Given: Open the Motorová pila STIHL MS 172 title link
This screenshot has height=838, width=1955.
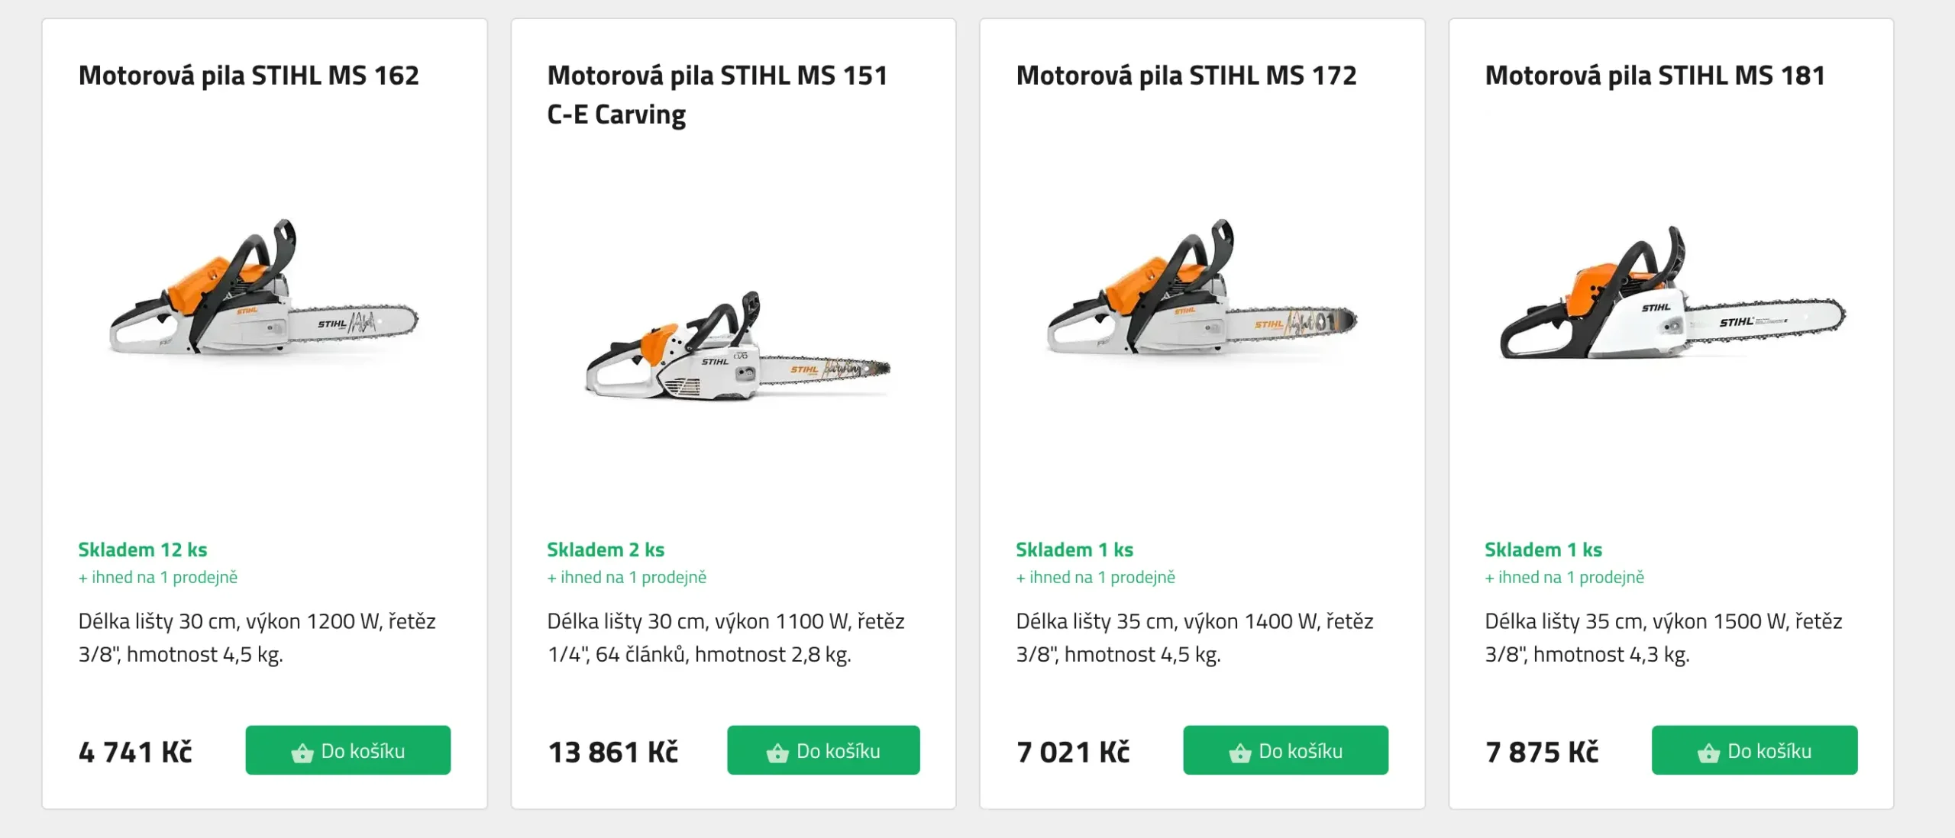Looking at the screenshot, I should tap(1185, 76).
